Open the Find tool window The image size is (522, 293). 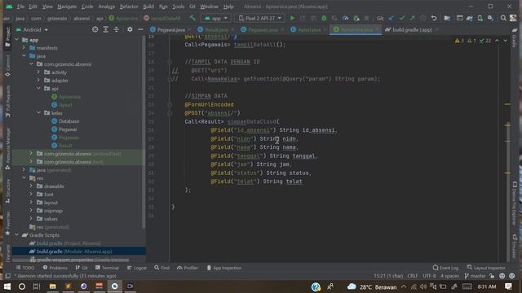(x=161, y=268)
